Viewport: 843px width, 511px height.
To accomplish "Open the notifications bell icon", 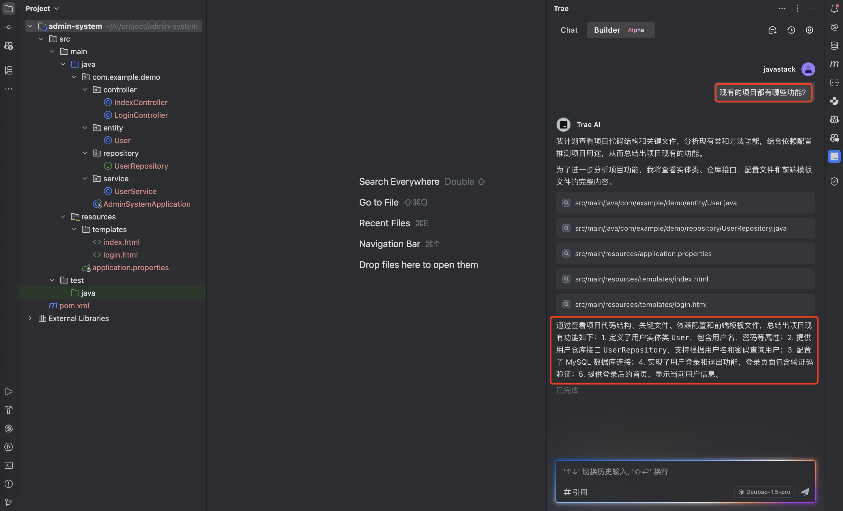I will (x=834, y=9).
